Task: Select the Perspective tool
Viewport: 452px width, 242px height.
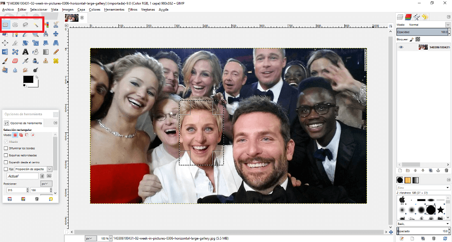Action: (56, 43)
